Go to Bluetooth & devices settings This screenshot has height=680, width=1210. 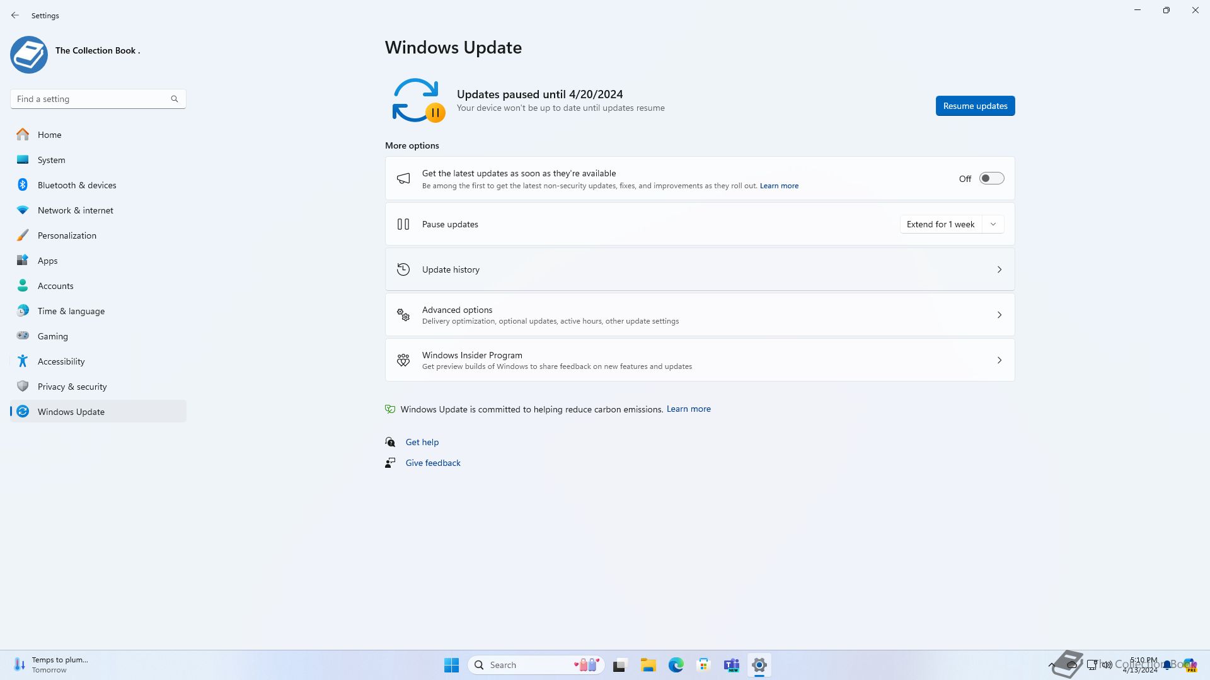(98, 185)
